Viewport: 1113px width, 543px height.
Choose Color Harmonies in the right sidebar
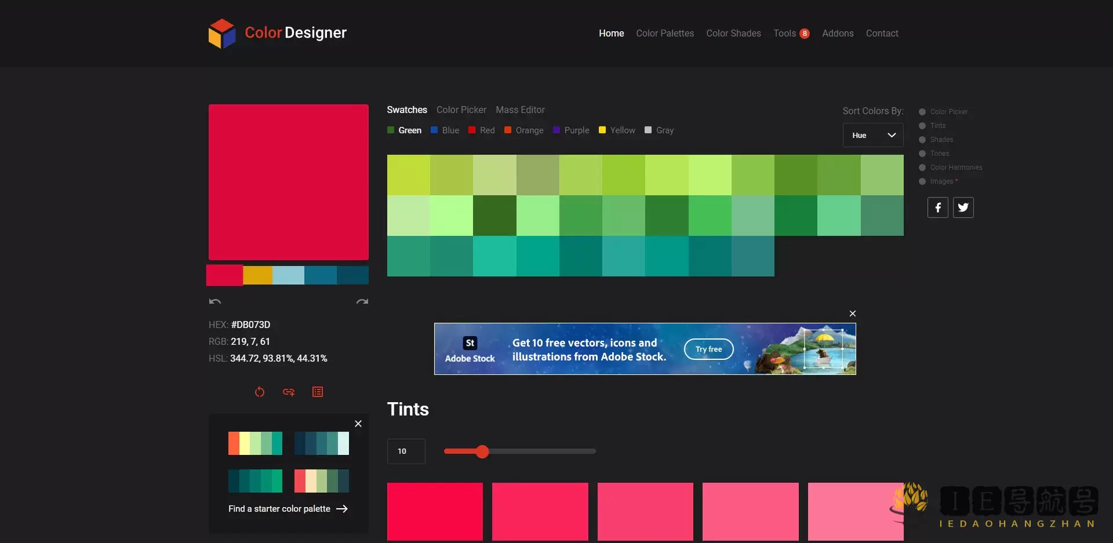tap(922, 167)
